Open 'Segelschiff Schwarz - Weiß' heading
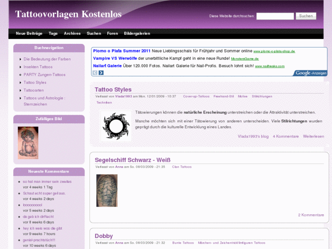Image resolution: width=332 pixels, height=249 pixels. coord(132,160)
